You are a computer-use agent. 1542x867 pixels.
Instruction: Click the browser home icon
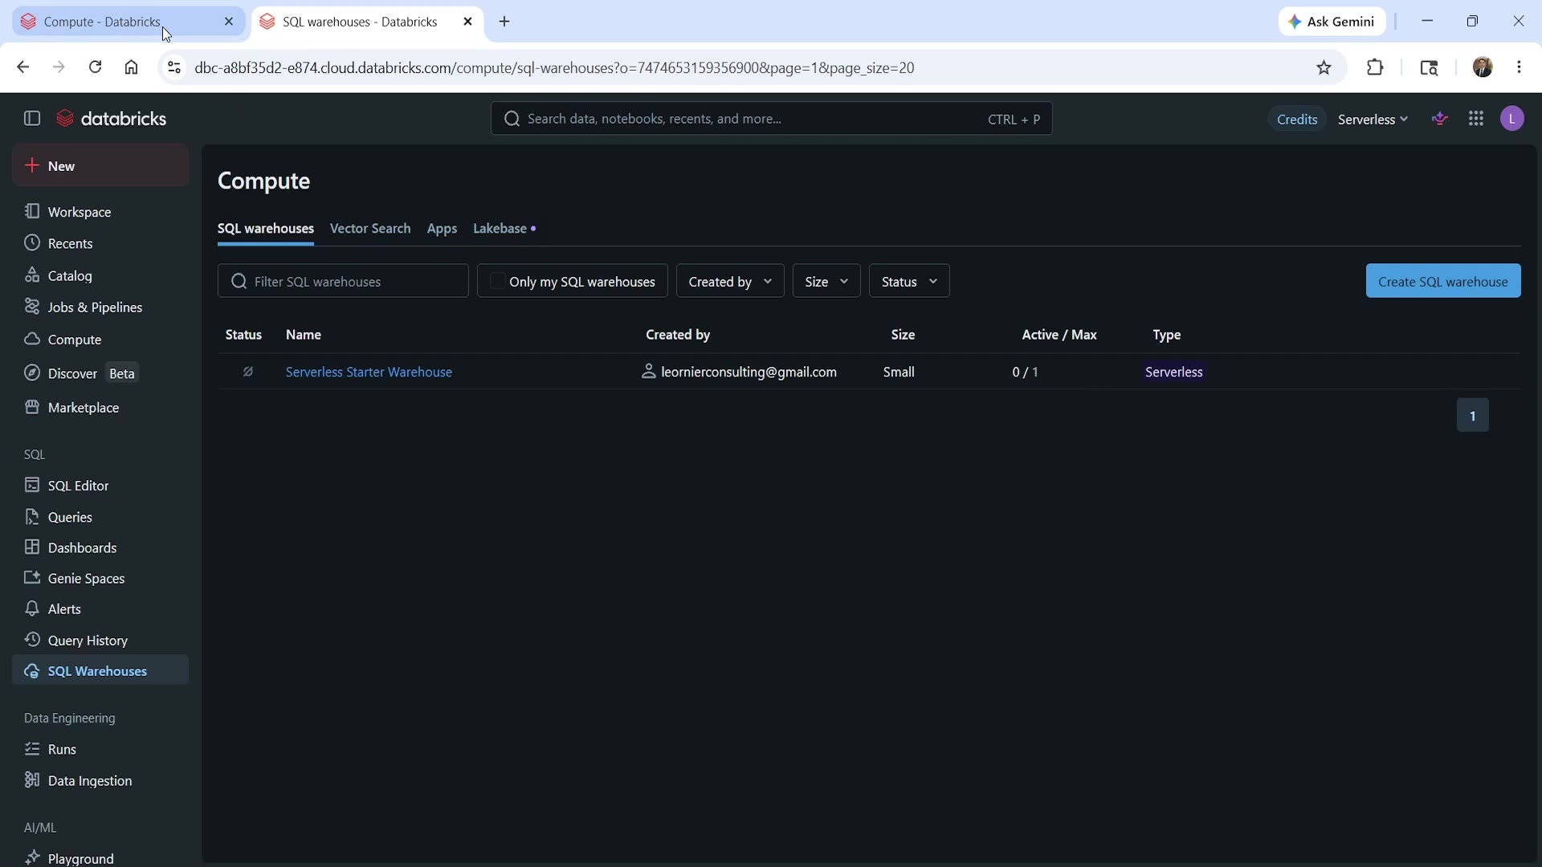pyautogui.click(x=132, y=67)
